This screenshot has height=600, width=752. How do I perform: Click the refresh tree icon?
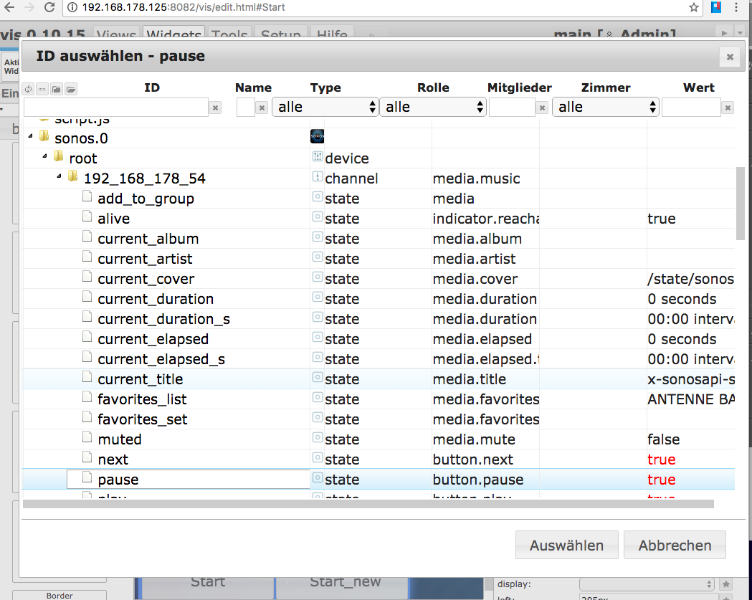point(28,89)
